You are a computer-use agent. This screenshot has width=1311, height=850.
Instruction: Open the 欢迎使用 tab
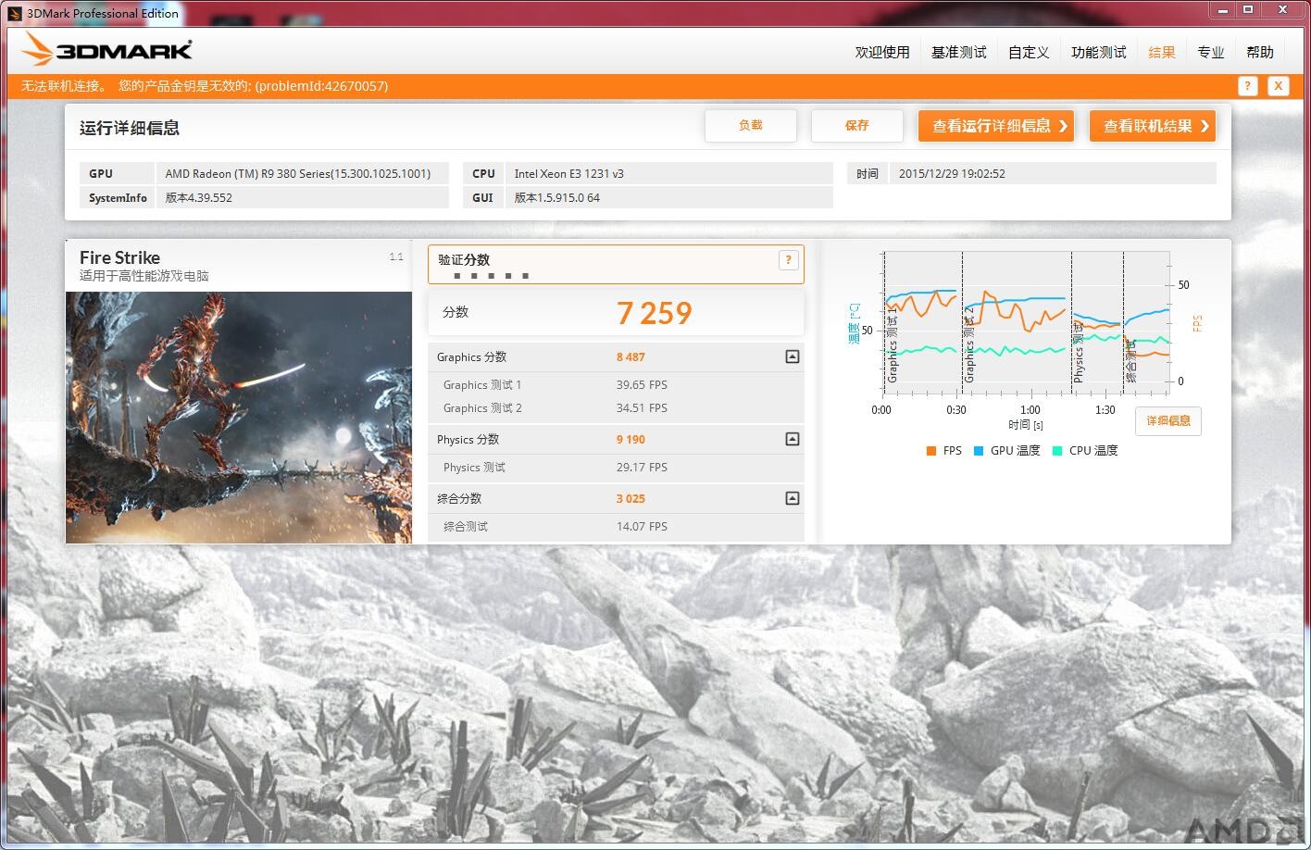pos(882,53)
